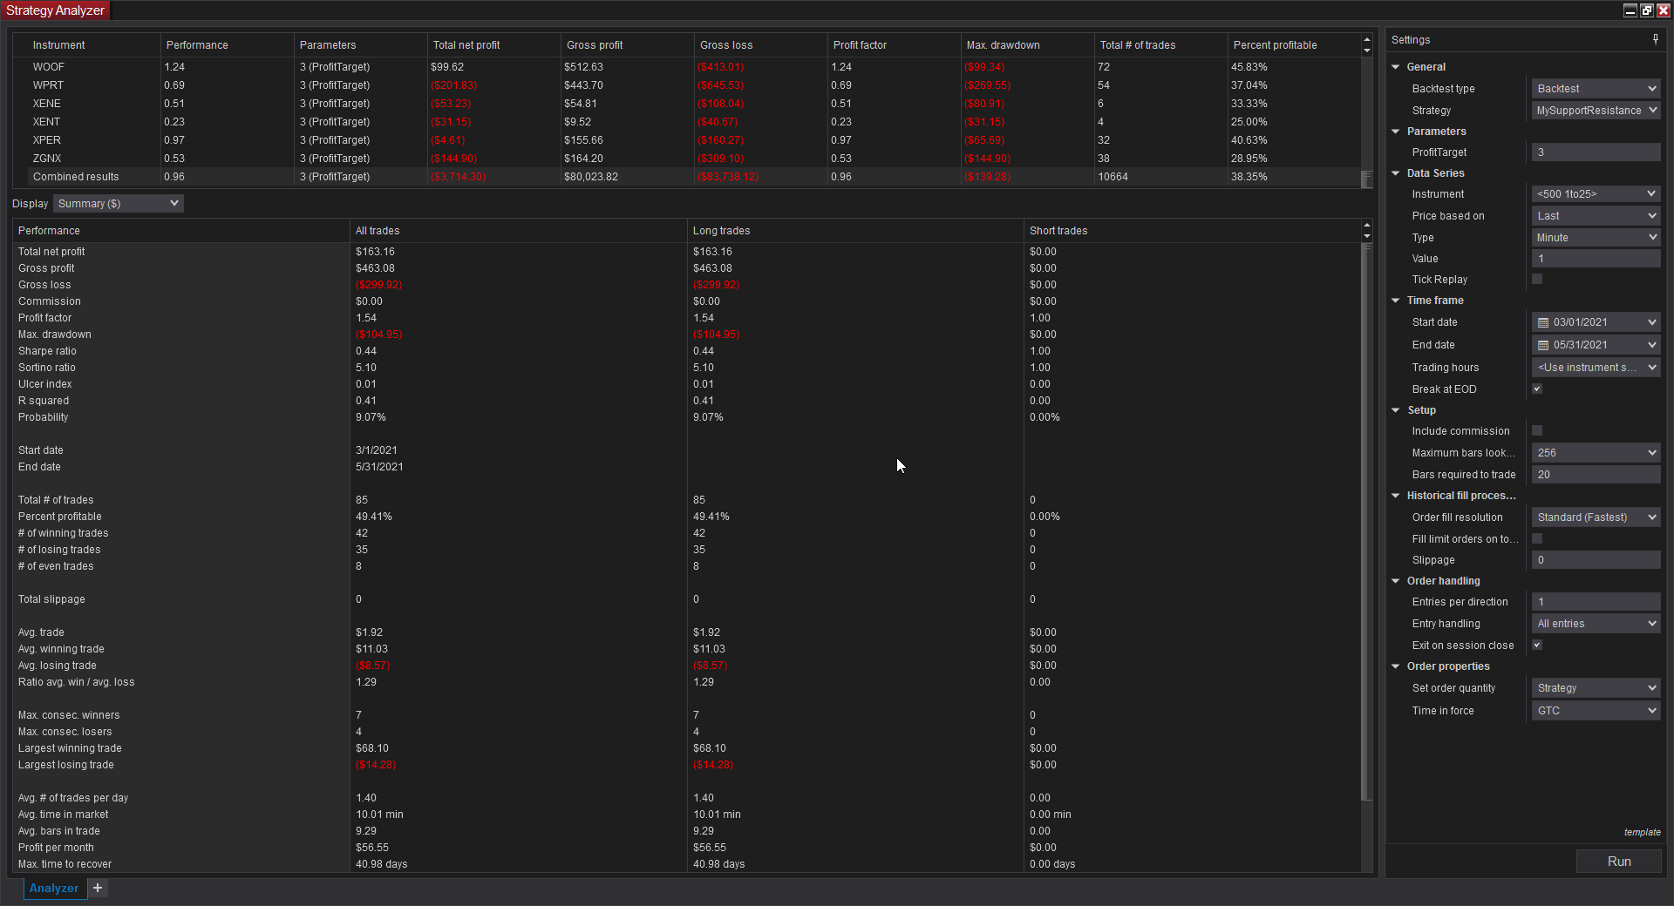Open Maximum bars look back dropdown
This screenshot has width=1674, height=906.
pyautogui.click(x=1596, y=453)
